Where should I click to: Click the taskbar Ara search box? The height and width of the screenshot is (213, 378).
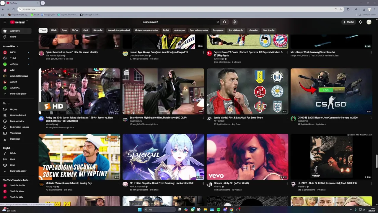click(x=159, y=210)
